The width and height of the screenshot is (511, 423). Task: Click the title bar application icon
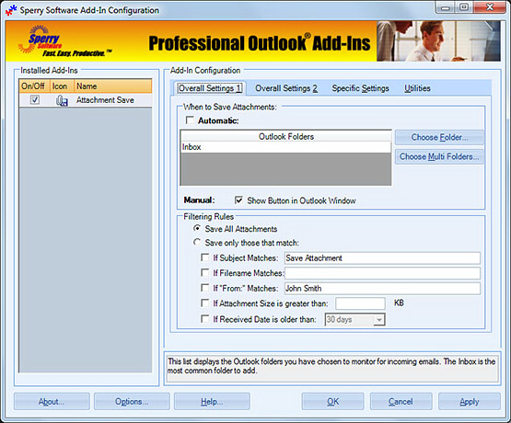point(11,10)
